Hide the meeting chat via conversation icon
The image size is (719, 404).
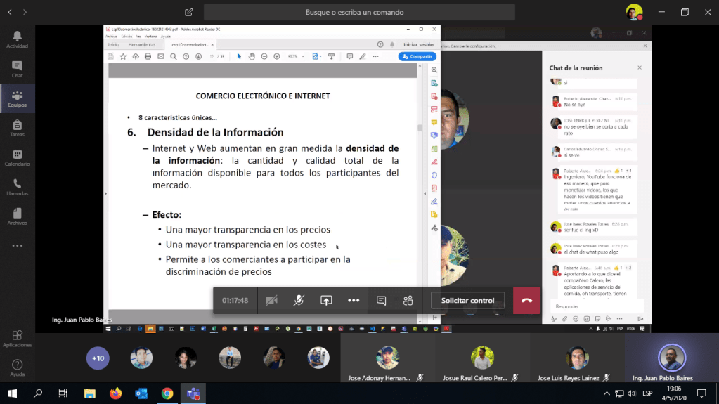(381, 300)
